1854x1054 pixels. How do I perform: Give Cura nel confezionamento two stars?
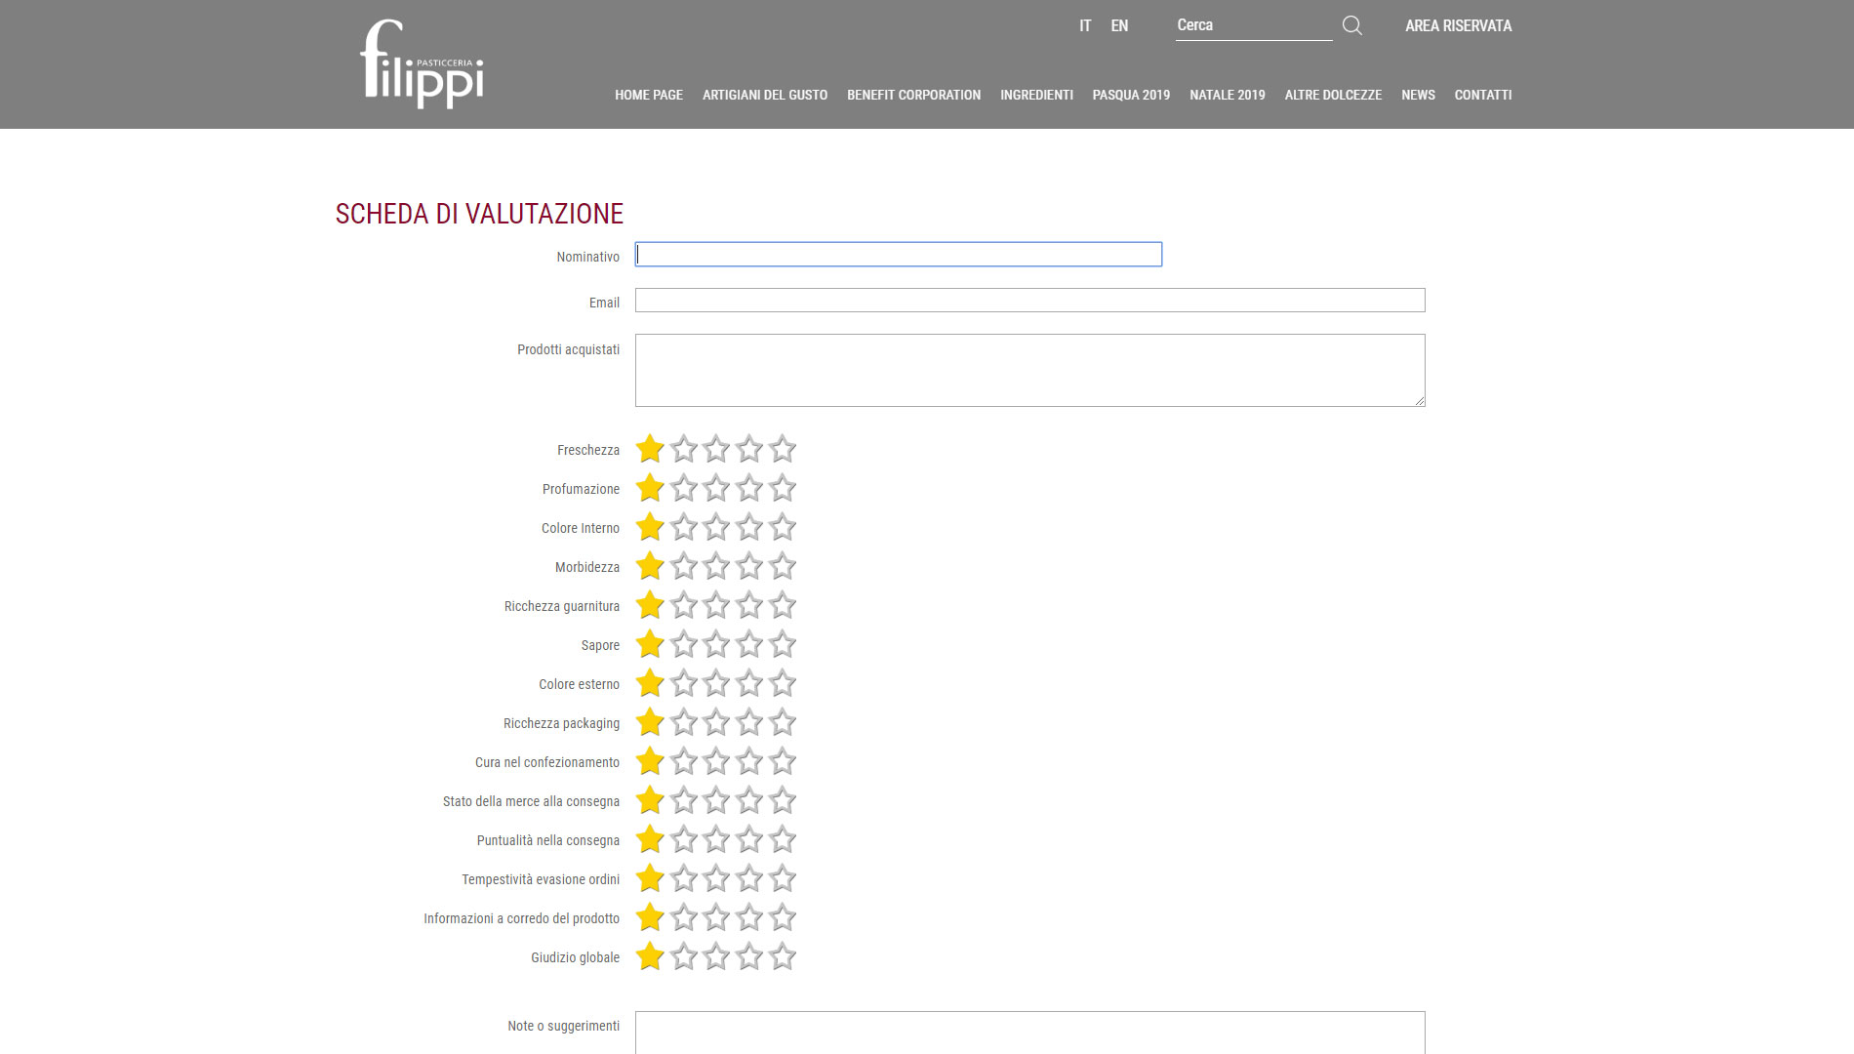[x=683, y=761]
